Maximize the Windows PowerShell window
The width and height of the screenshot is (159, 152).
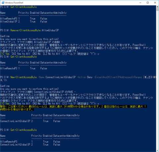tap(148, 3)
